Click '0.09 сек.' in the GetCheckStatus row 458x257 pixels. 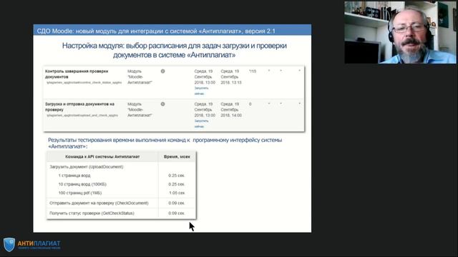pos(177,213)
